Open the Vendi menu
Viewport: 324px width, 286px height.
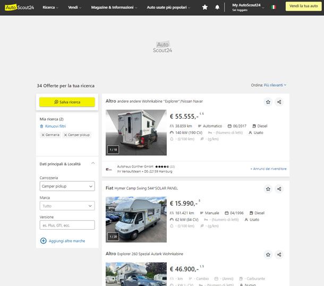click(x=74, y=7)
